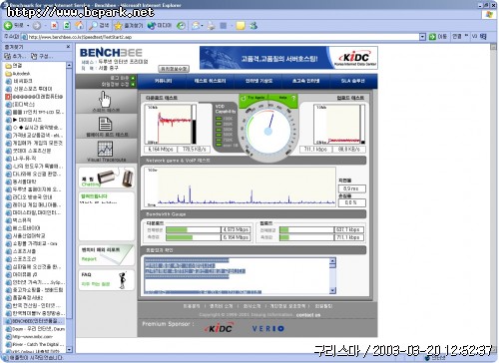
Task: Click the small grey button under the service info
Action: coord(174,69)
